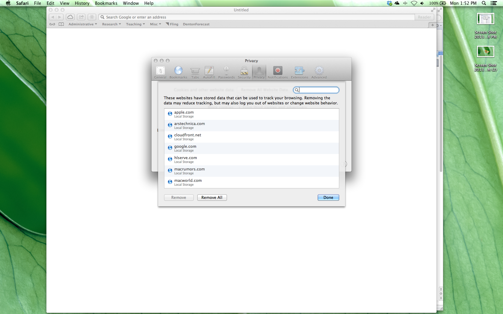The image size is (503, 314).
Task: Open the volume control in menu bar
Action: [x=422, y=3]
